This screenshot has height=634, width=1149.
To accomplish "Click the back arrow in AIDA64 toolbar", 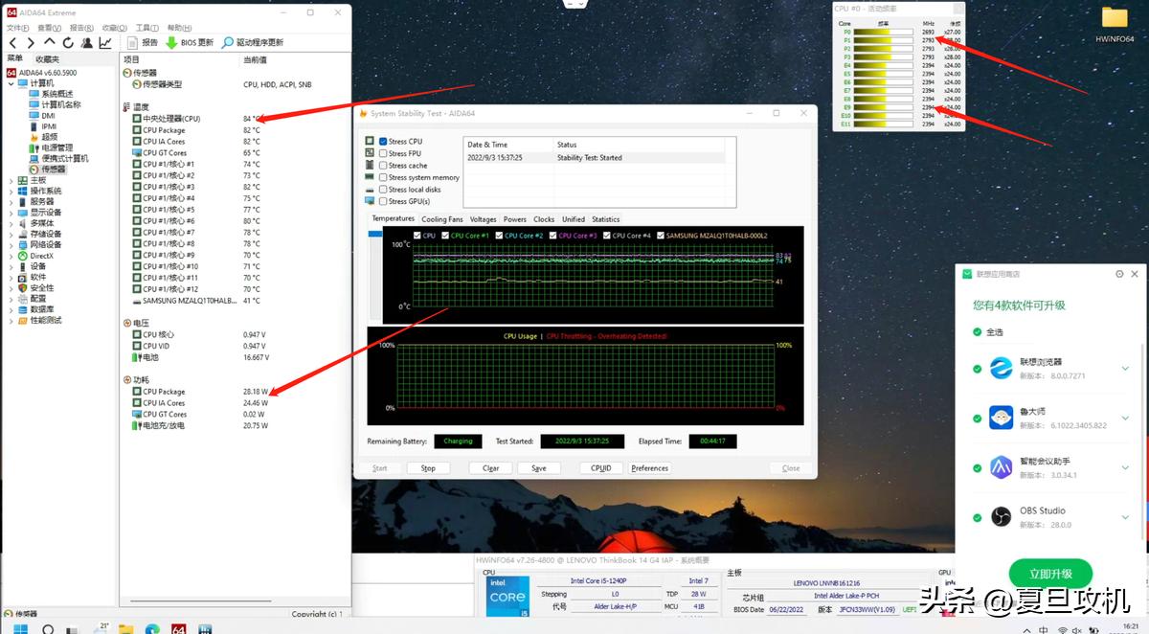I will [x=12, y=43].
